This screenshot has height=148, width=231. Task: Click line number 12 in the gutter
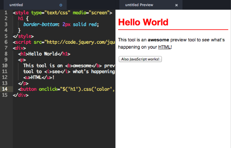point(5,77)
